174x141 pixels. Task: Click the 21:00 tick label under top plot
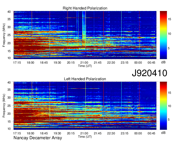tap(84, 63)
